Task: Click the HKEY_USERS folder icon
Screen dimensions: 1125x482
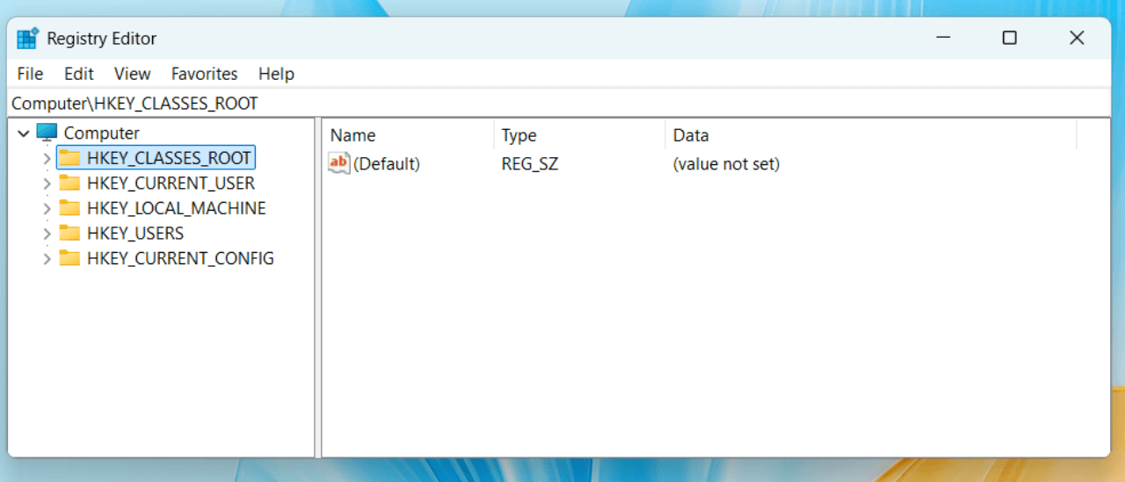Action: (x=69, y=233)
